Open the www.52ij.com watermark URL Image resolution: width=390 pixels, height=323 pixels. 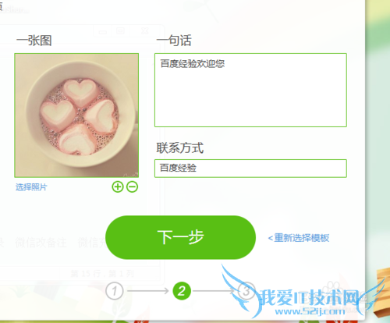coord(310,311)
